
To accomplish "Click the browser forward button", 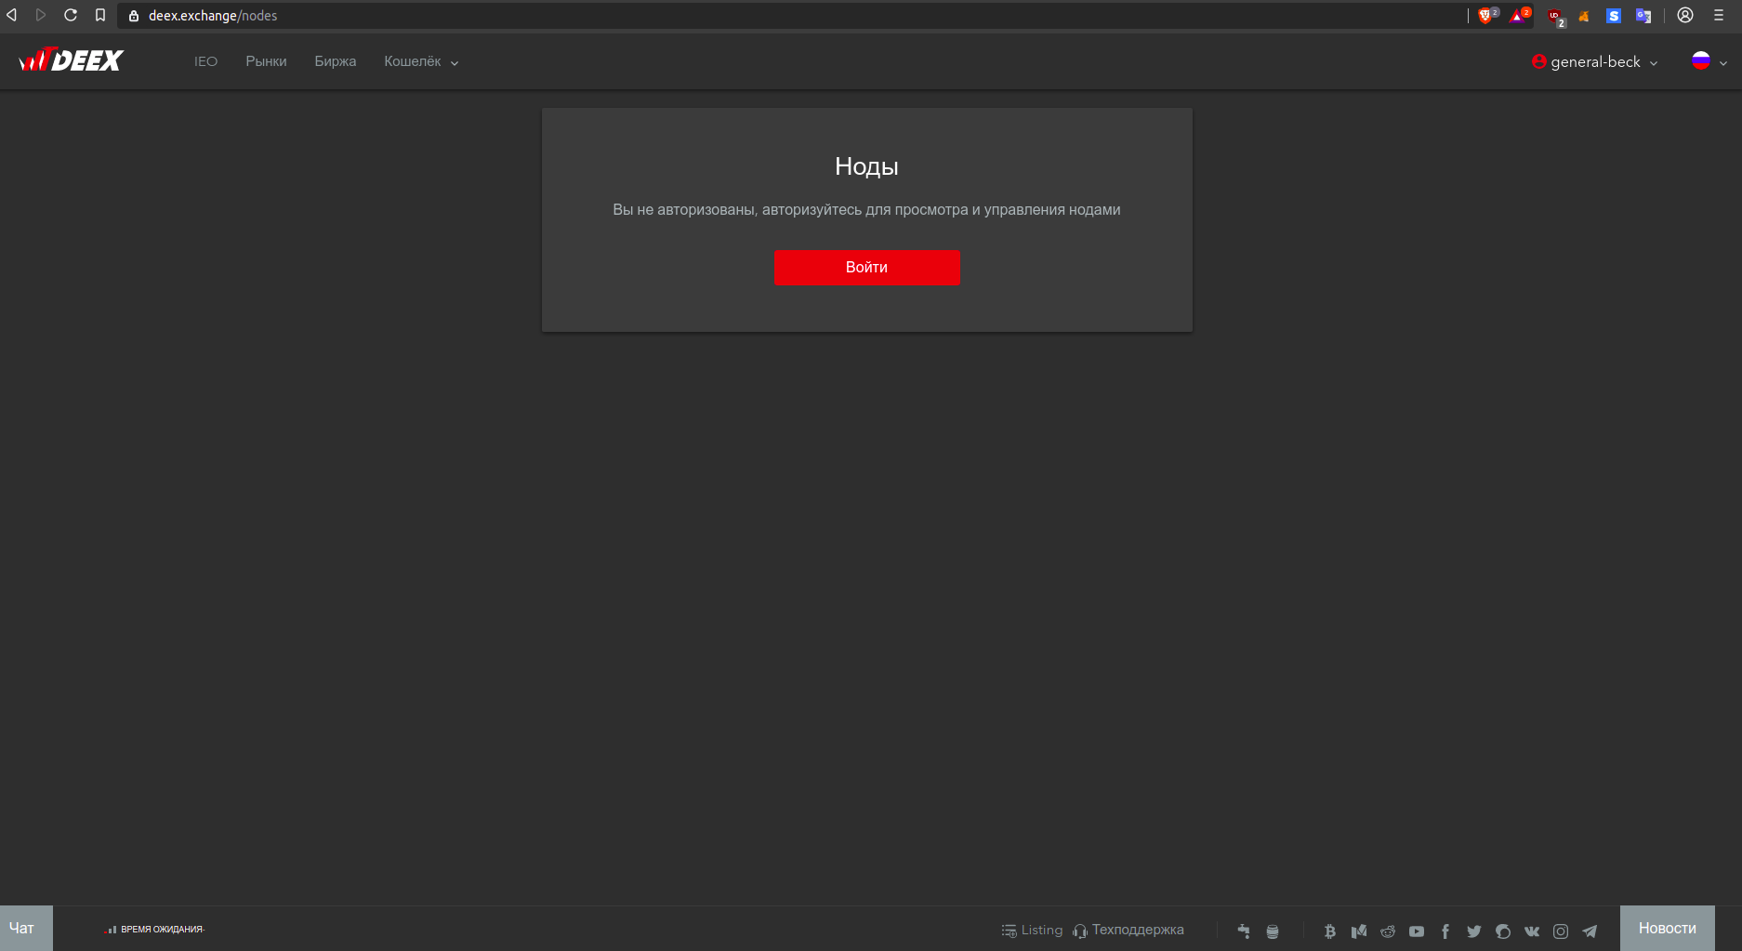I will (x=41, y=15).
